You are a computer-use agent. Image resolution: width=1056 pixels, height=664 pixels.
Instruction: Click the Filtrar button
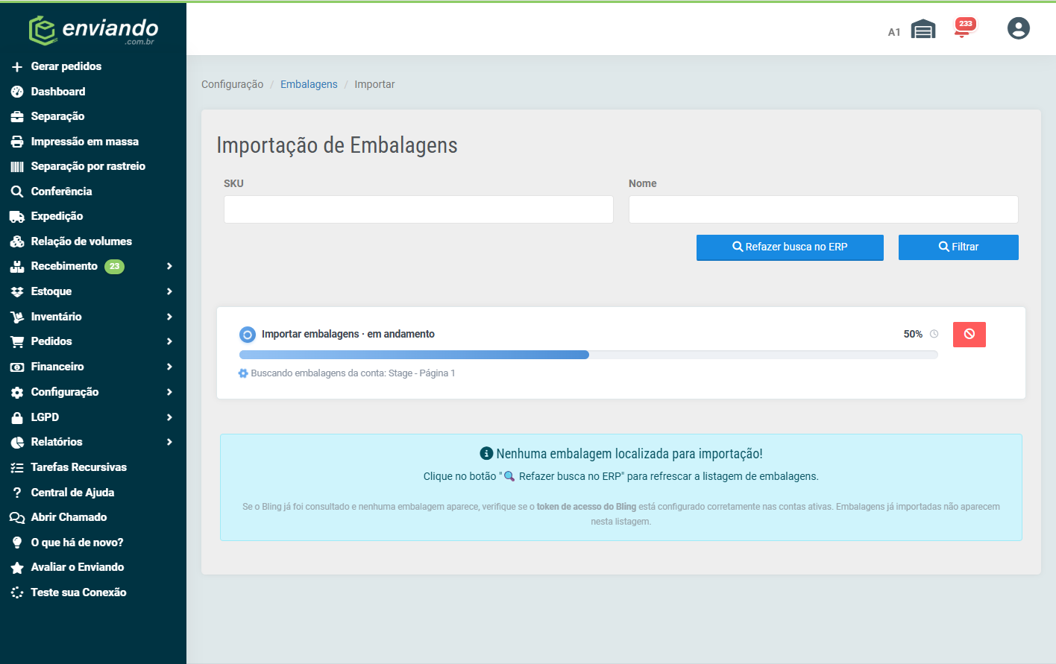coord(958,247)
